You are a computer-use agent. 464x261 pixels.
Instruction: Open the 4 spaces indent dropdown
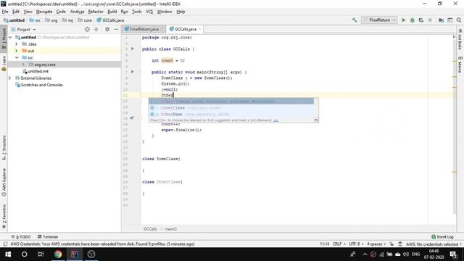click(x=376, y=244)
